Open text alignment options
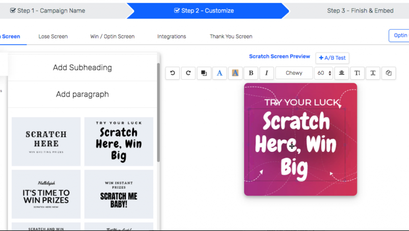Image resolution: width=409 pixels, height=231 pixels. (x=341, y=73)
